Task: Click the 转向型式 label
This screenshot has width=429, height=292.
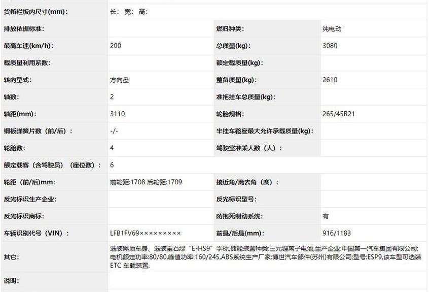Action: 18,80
